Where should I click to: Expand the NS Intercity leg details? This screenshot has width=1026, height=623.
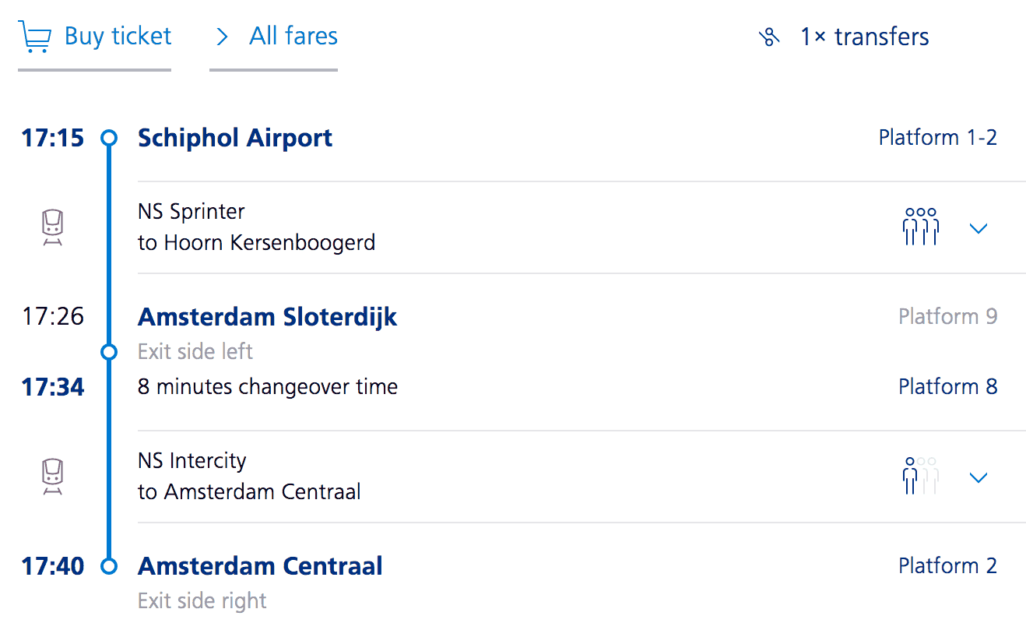coord(979,477)
